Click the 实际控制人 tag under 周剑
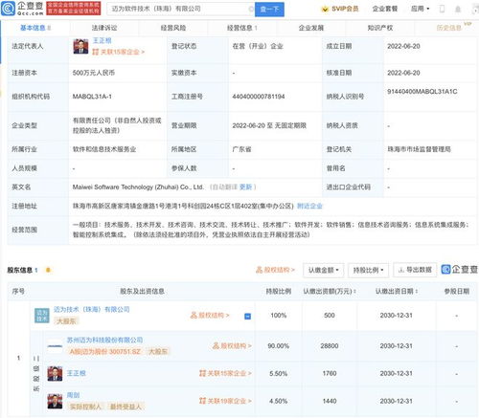This screenshot has width=479, height=418. [85, 407]
